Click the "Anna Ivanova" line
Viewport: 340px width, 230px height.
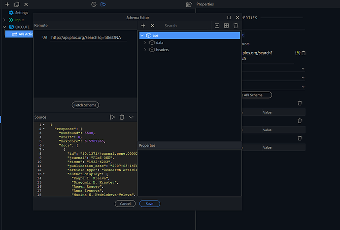pos(87,191)
